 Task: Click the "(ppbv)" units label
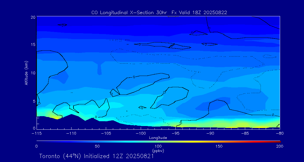click(x=158, y=151)
